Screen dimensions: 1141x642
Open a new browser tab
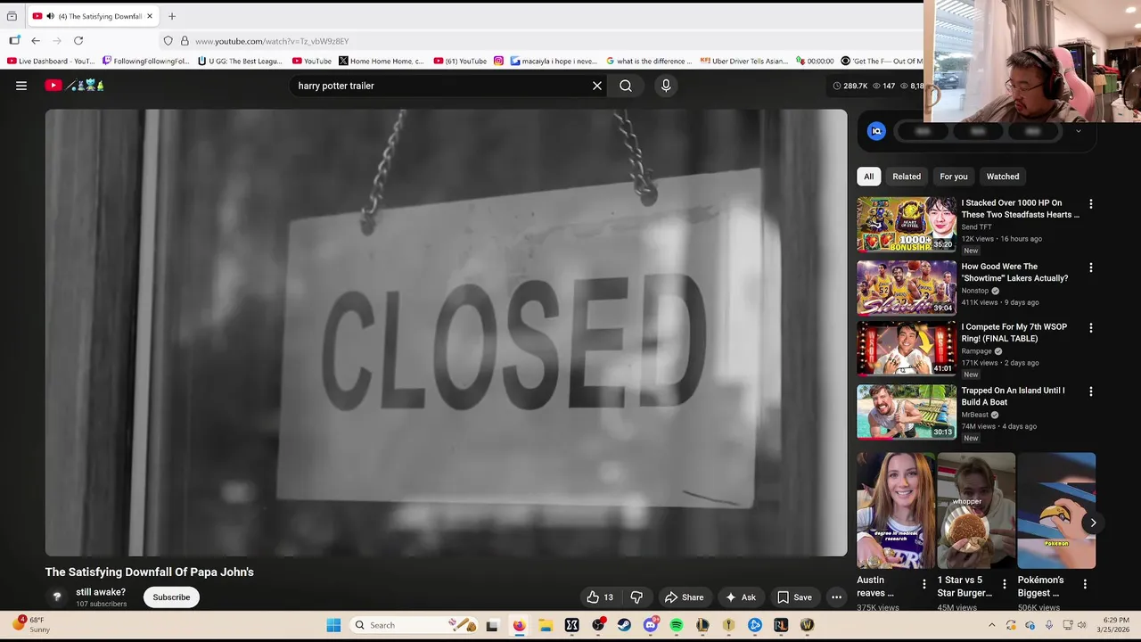[x=172, y=16]
